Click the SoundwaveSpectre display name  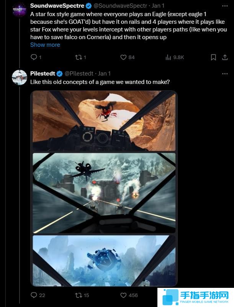click(x=57, y=6)
